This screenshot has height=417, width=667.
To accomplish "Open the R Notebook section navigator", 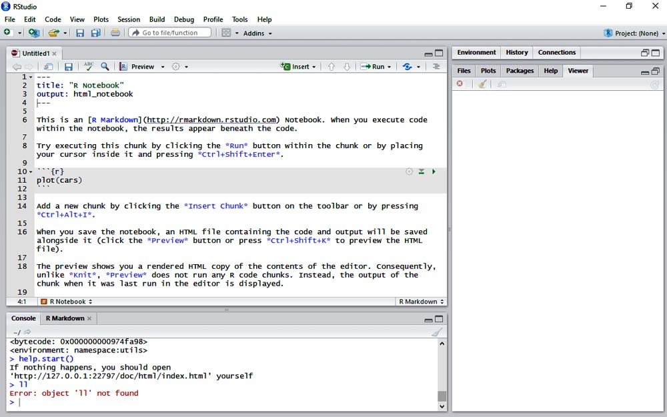I will pyautogui.click(x=66, y=302).
